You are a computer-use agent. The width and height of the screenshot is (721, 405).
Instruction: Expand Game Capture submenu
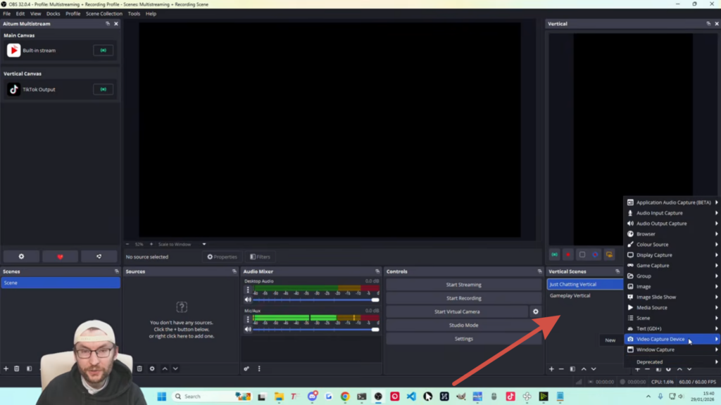click(x=672, y=266)
